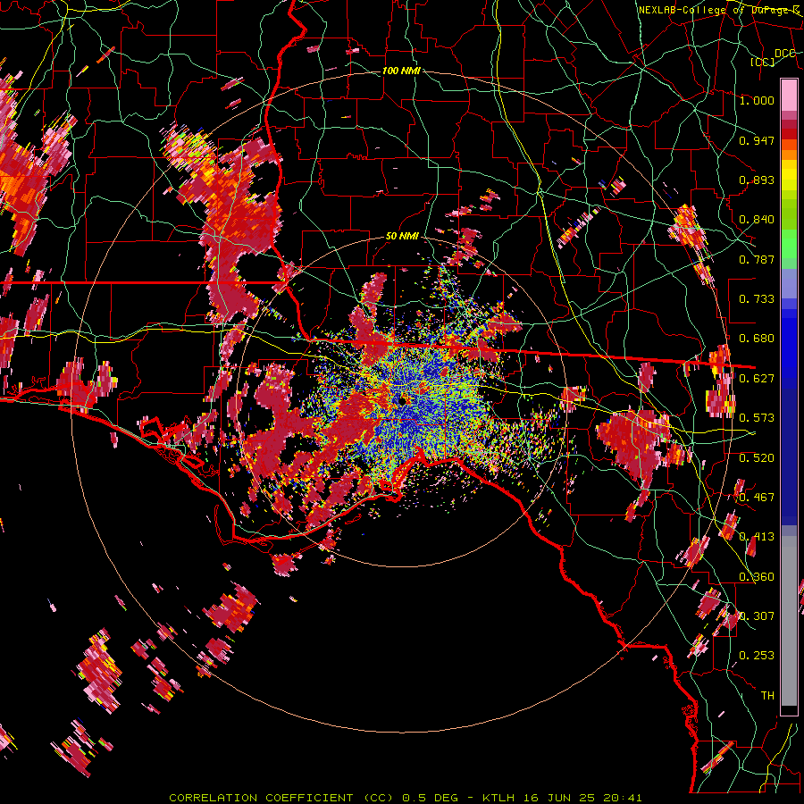The height and width of the screenshot is (804, 804).
Task: Select the 0.840 scale value
Action: pos(757,220)
